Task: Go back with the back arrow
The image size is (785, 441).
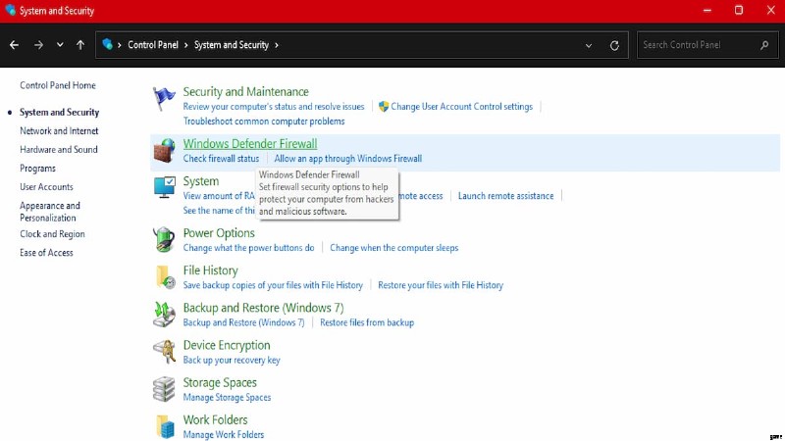Action: 14,45
